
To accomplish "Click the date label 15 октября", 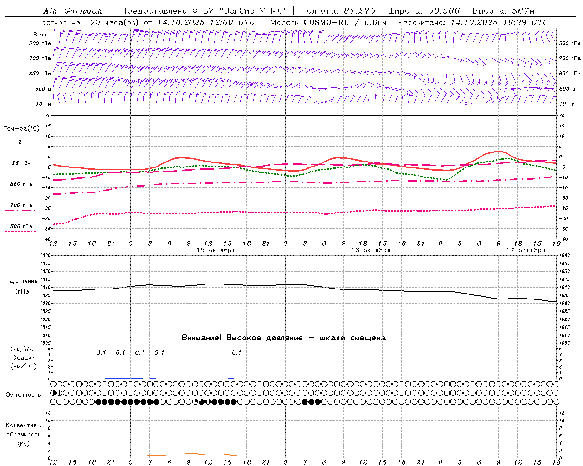I will pos(216,250).
